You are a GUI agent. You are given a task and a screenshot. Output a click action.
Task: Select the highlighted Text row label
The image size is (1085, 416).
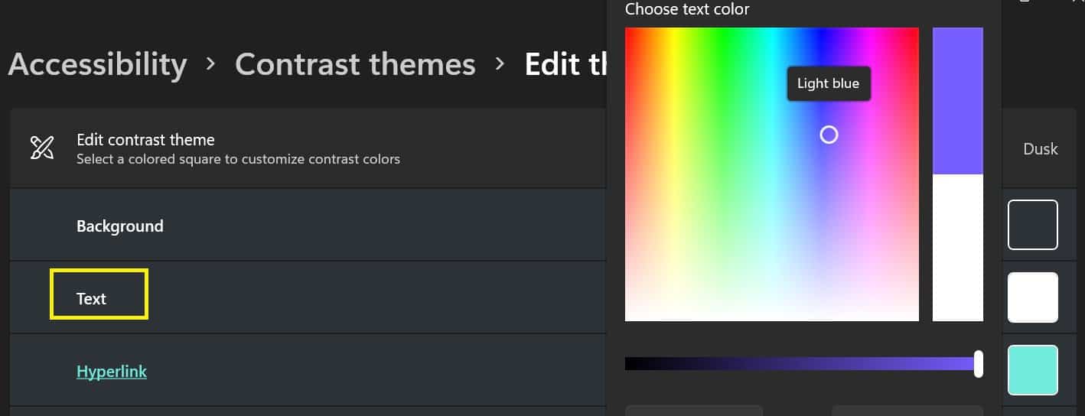[91, 299]
